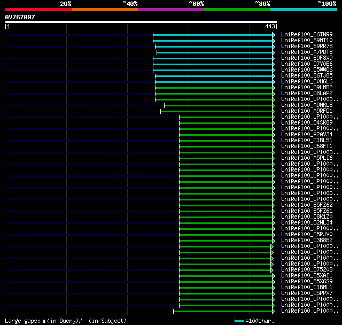
Task: Select the UniRef100_A7PDT8 label
Action: click(307, 52)
